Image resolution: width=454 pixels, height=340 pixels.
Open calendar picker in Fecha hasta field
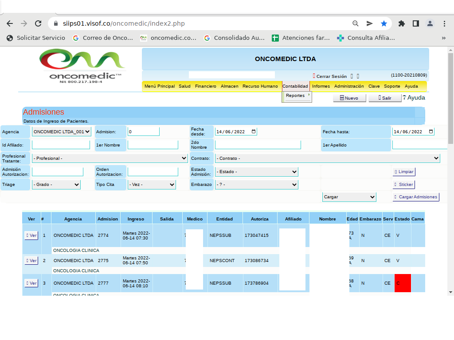[431, 132]
